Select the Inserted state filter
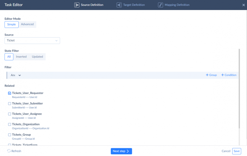Screen dimensions: 247x156 point(21,57)
